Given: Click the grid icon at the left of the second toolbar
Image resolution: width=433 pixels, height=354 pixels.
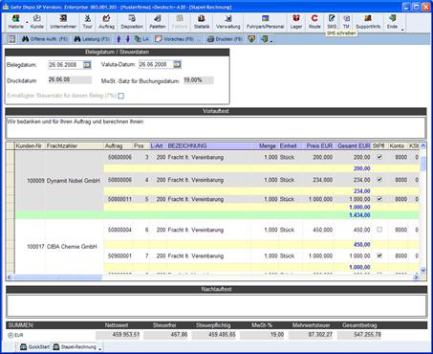Looking at the screenshot, I should coord(11,39).
